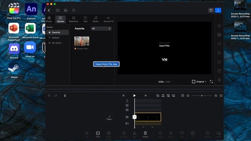Screen dimensions: 251x141
Task: Switch to the Stocks tab
Action: [x=60, y=19]
